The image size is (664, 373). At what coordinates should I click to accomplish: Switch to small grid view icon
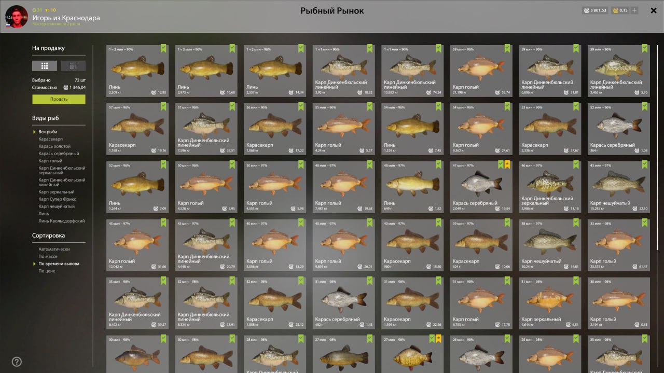[x=73, y=66]
